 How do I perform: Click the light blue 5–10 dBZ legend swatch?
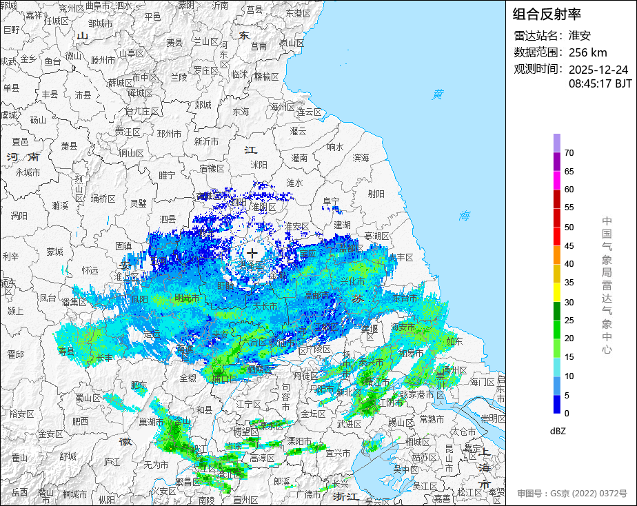[556, 386]
